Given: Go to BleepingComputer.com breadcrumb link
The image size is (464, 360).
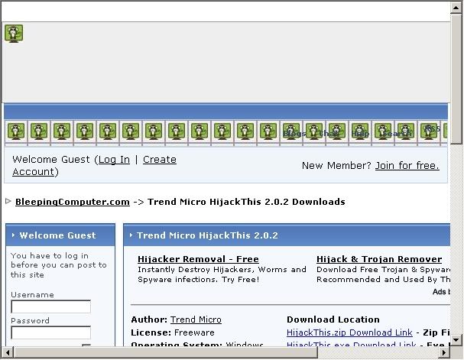Looking at the screenshot, I should click(x=73, y=202).
